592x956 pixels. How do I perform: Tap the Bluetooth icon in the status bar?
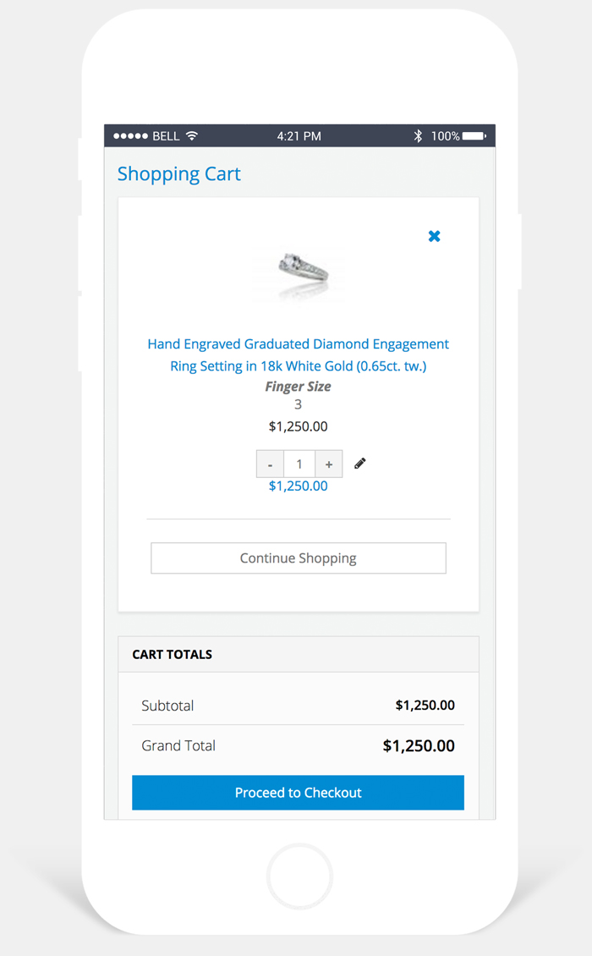click(x=418, y=135)
